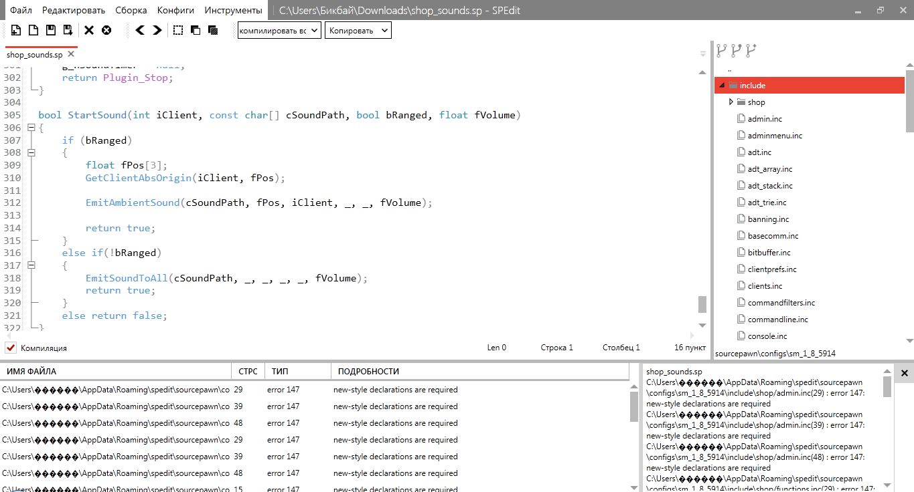Open the Инструменты menu
Screen dimensions: 914x492
point(233,10)
